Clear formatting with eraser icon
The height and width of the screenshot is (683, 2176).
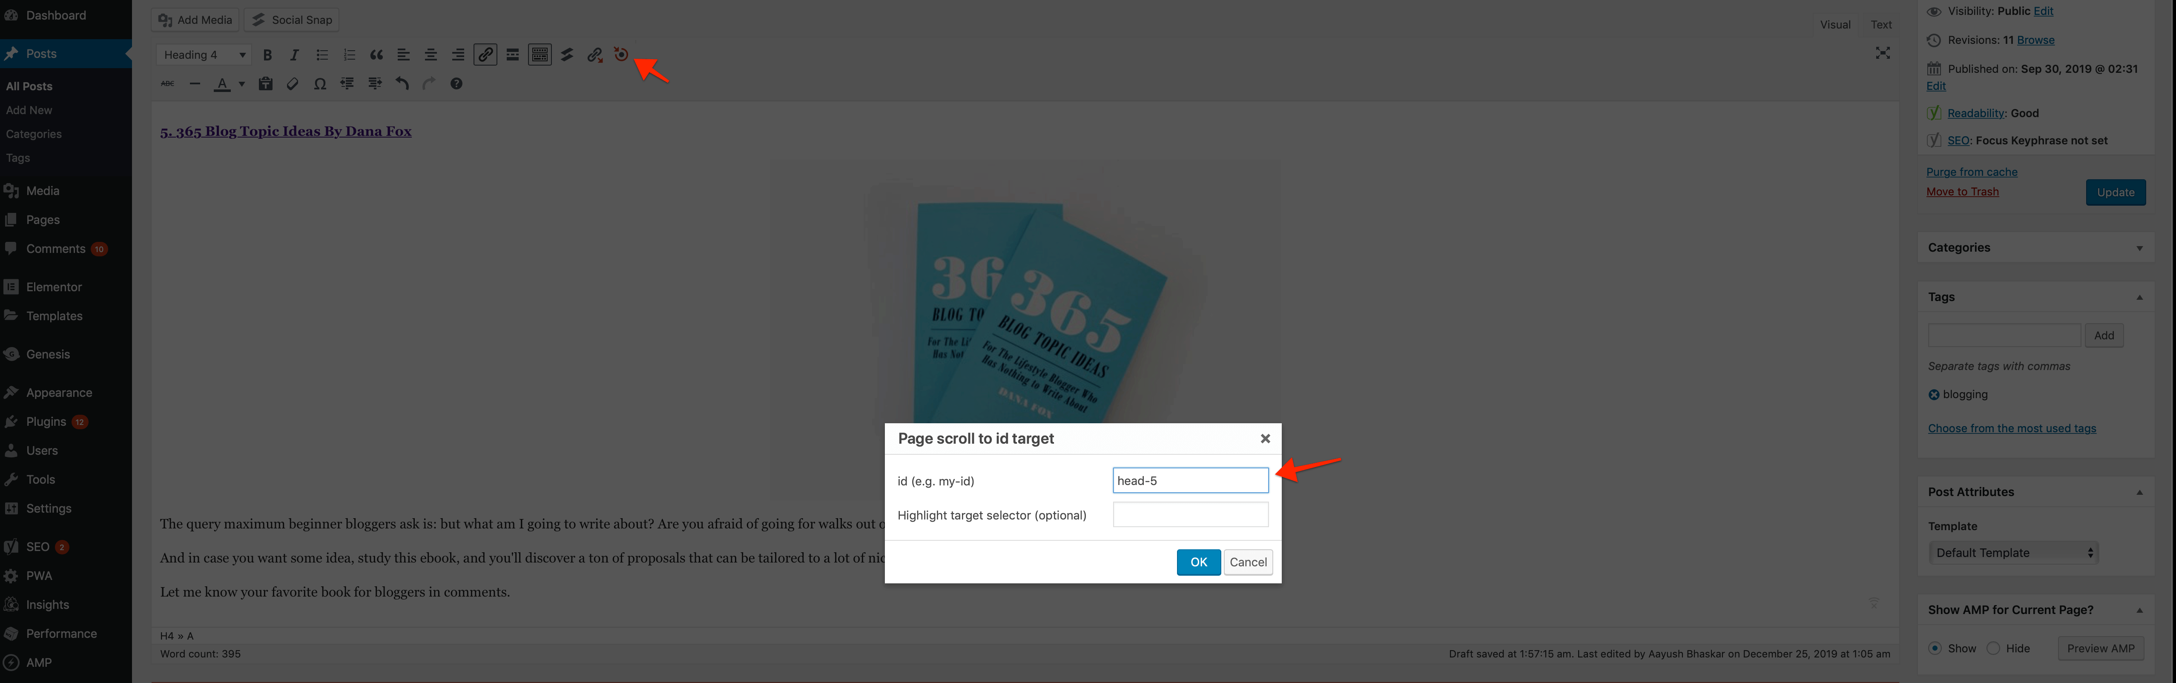pyautogui.click(x=292, y=83)
